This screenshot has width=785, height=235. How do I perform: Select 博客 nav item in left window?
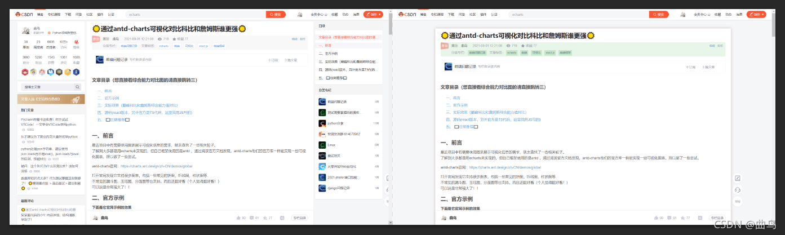41,14
